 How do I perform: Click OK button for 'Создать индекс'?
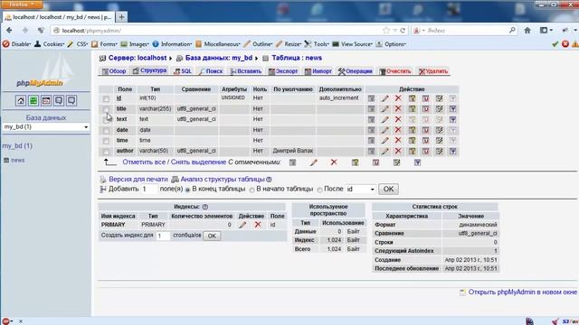click(212, 236)
